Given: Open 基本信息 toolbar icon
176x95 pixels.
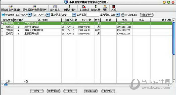Looking at the screenshot, I should 55,8.
